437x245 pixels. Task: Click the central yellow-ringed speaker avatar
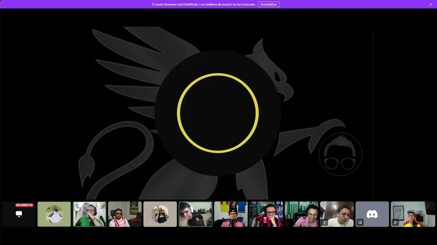click(x=218, y=113)
